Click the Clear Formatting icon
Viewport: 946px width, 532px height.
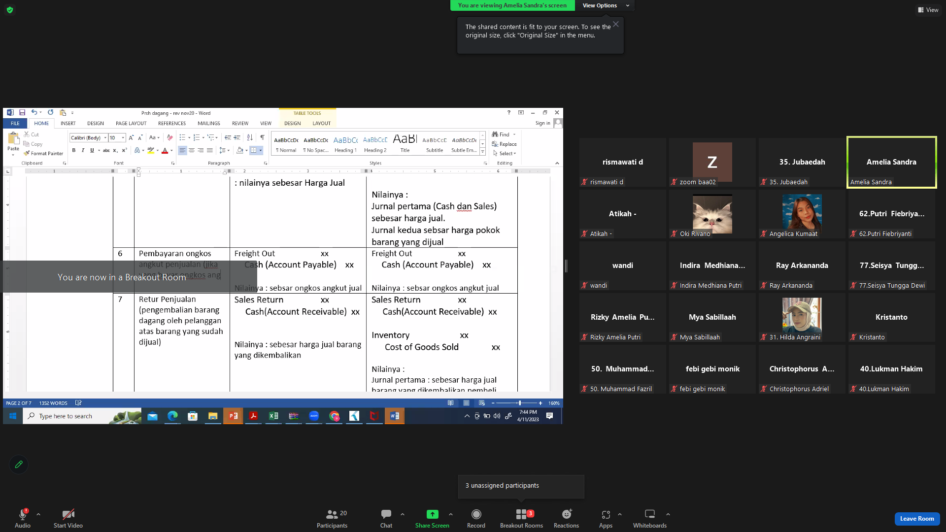click(x=169, y=137)
